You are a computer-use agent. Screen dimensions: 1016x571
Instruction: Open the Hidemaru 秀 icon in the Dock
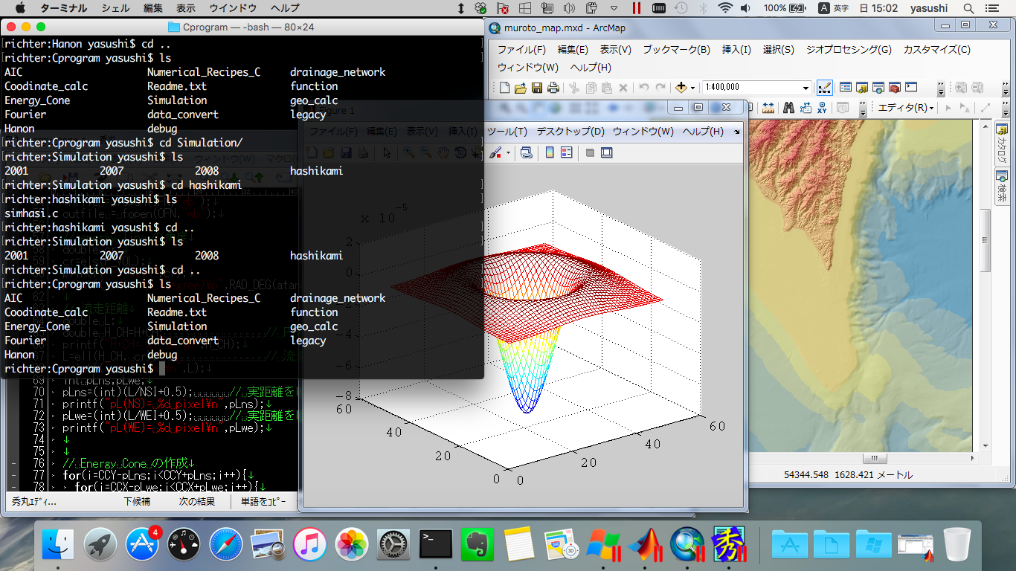[x=730, y=544]
